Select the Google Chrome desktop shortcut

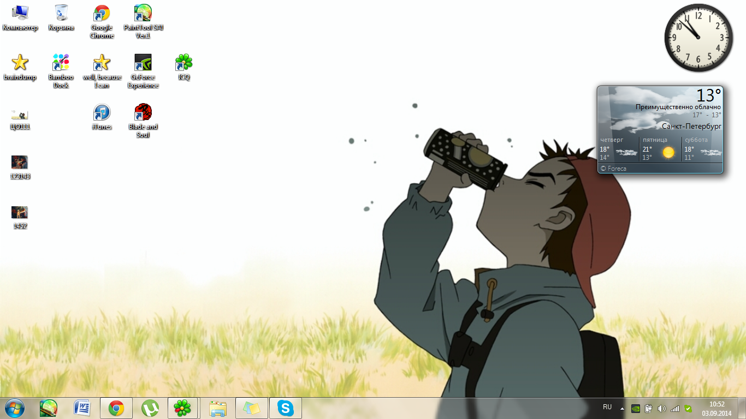point(102,22)
